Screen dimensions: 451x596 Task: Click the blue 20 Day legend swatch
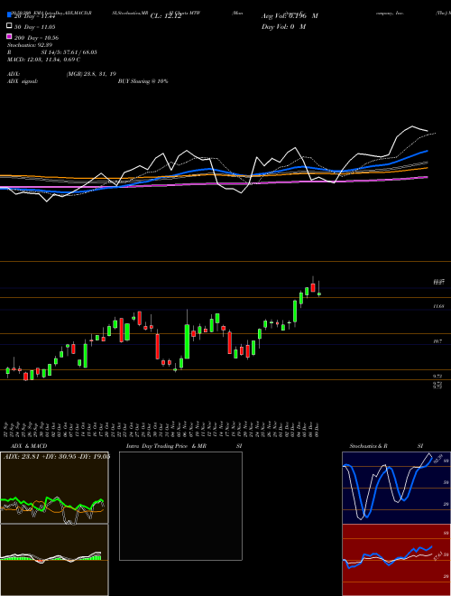pyautogui.click(x=9, y=15)
